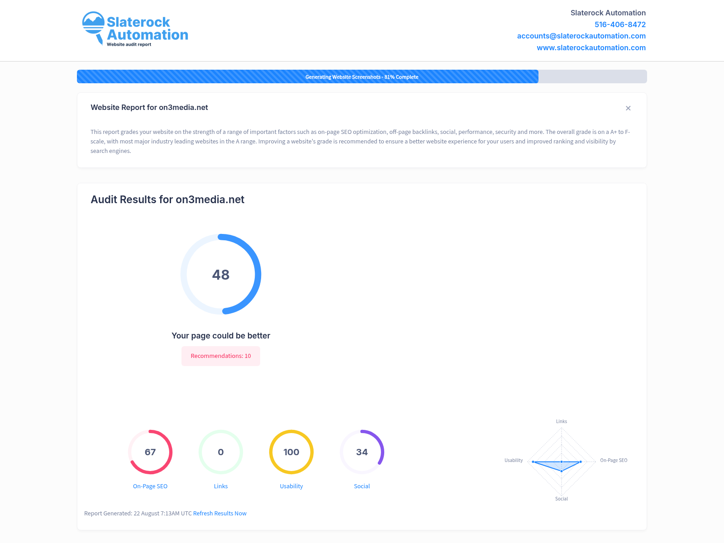The image size is (724, 543).
Task: Click the screenshot generation progress bar
Action: click(362, 76)
